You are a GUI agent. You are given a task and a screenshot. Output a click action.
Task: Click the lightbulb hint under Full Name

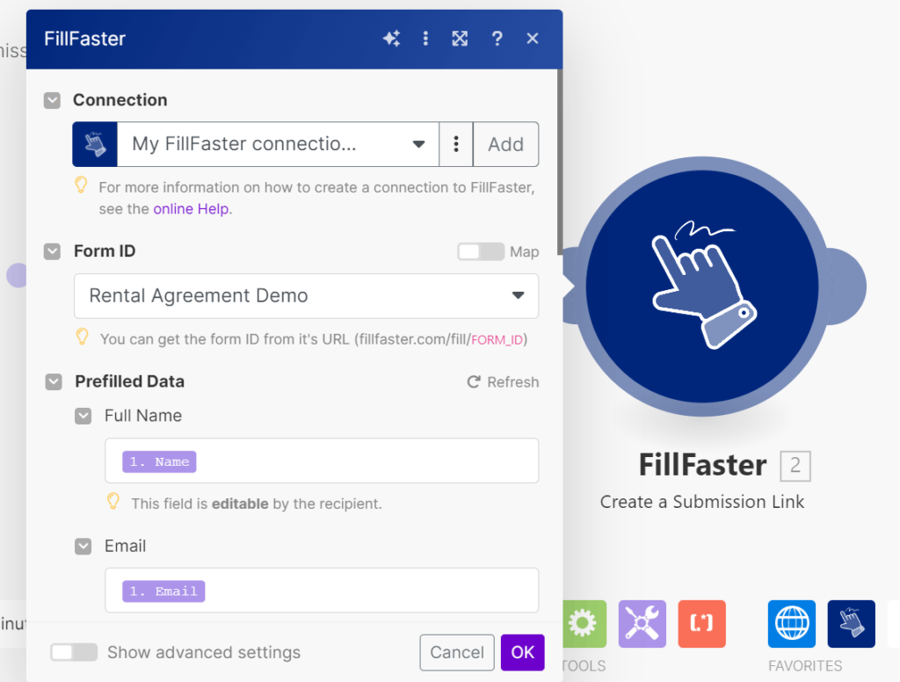tap(113, 501)
